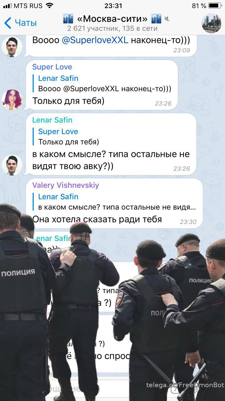225x401 pixels.
Task: Go back via the Чаты label
Action: tap(26, 23)
